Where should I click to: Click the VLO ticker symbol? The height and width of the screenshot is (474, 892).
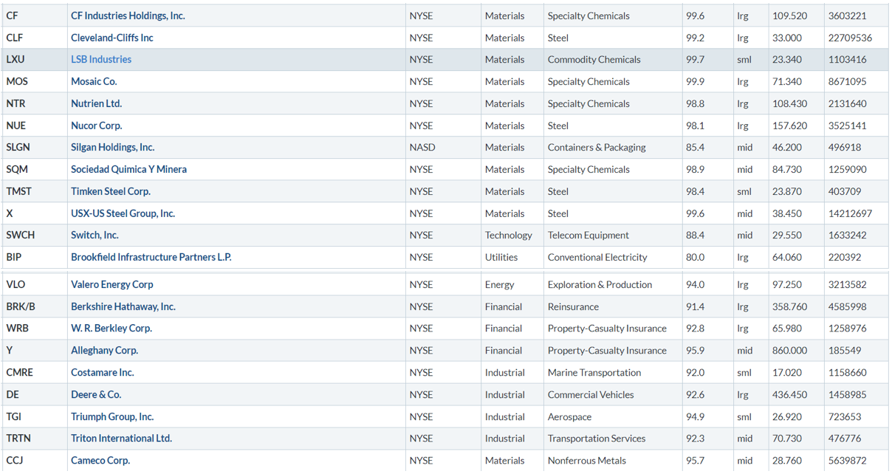16,285
